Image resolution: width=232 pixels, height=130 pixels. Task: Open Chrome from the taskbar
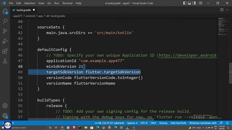click(62, 127)
